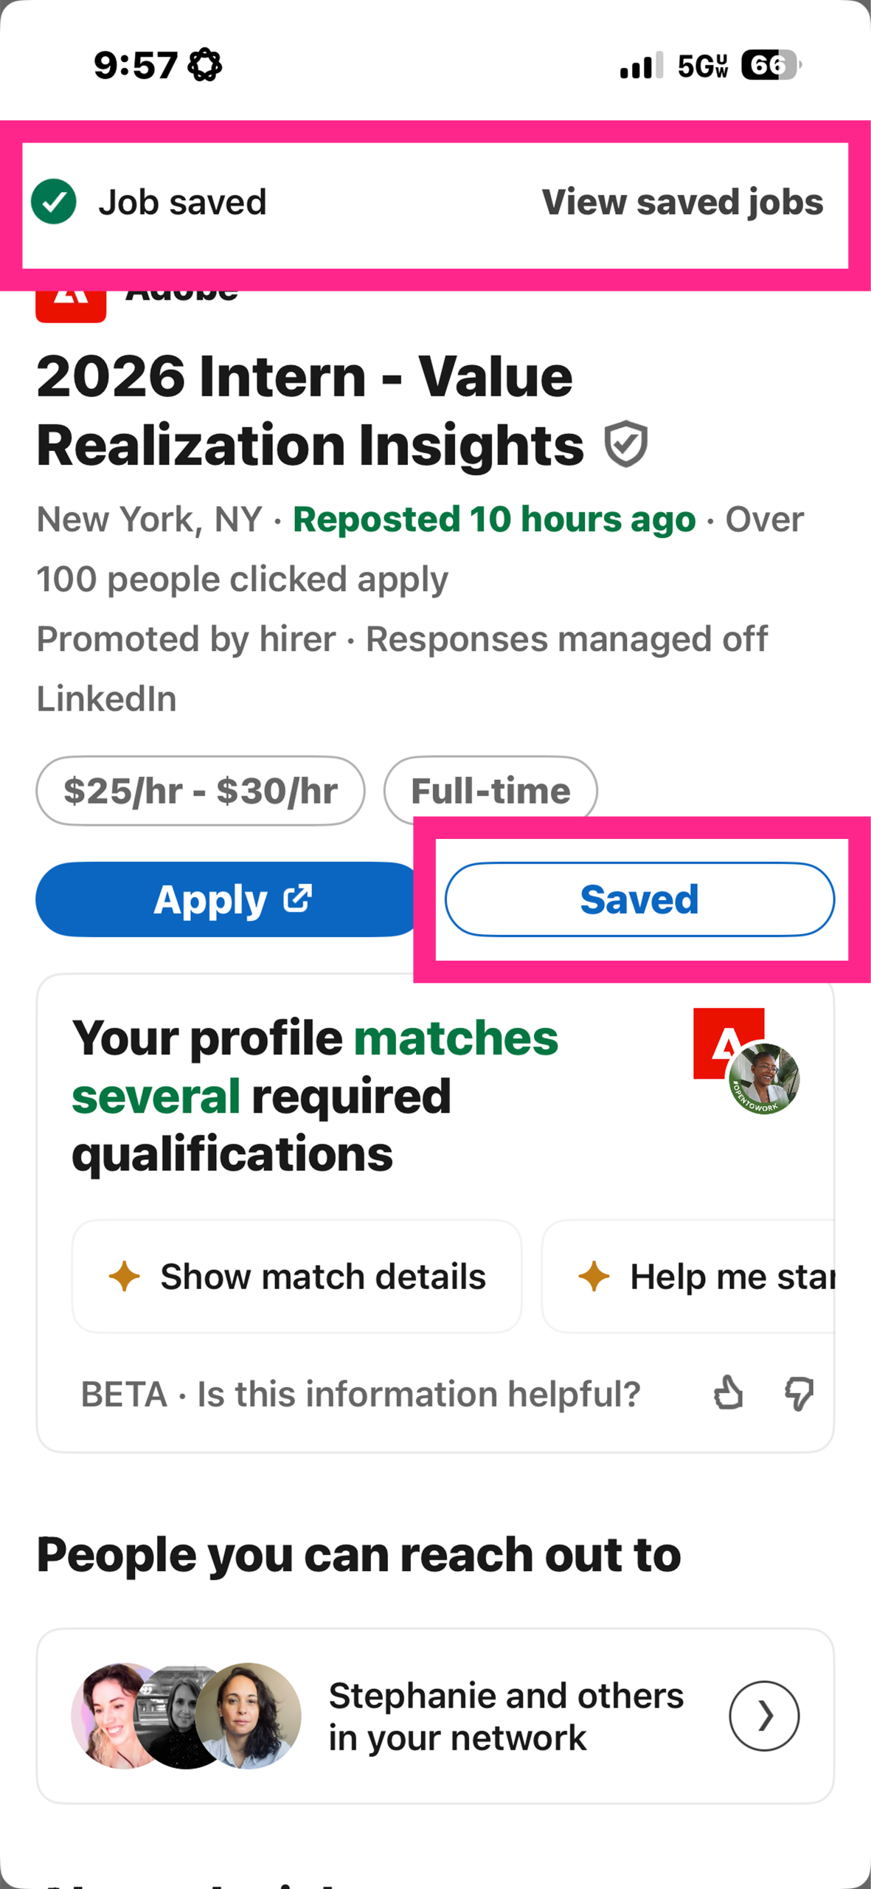Viewport: 871px width, 1889px height.
Task: Select the $25/hr - $30/hr pay chip
Action: click(201, 790)
